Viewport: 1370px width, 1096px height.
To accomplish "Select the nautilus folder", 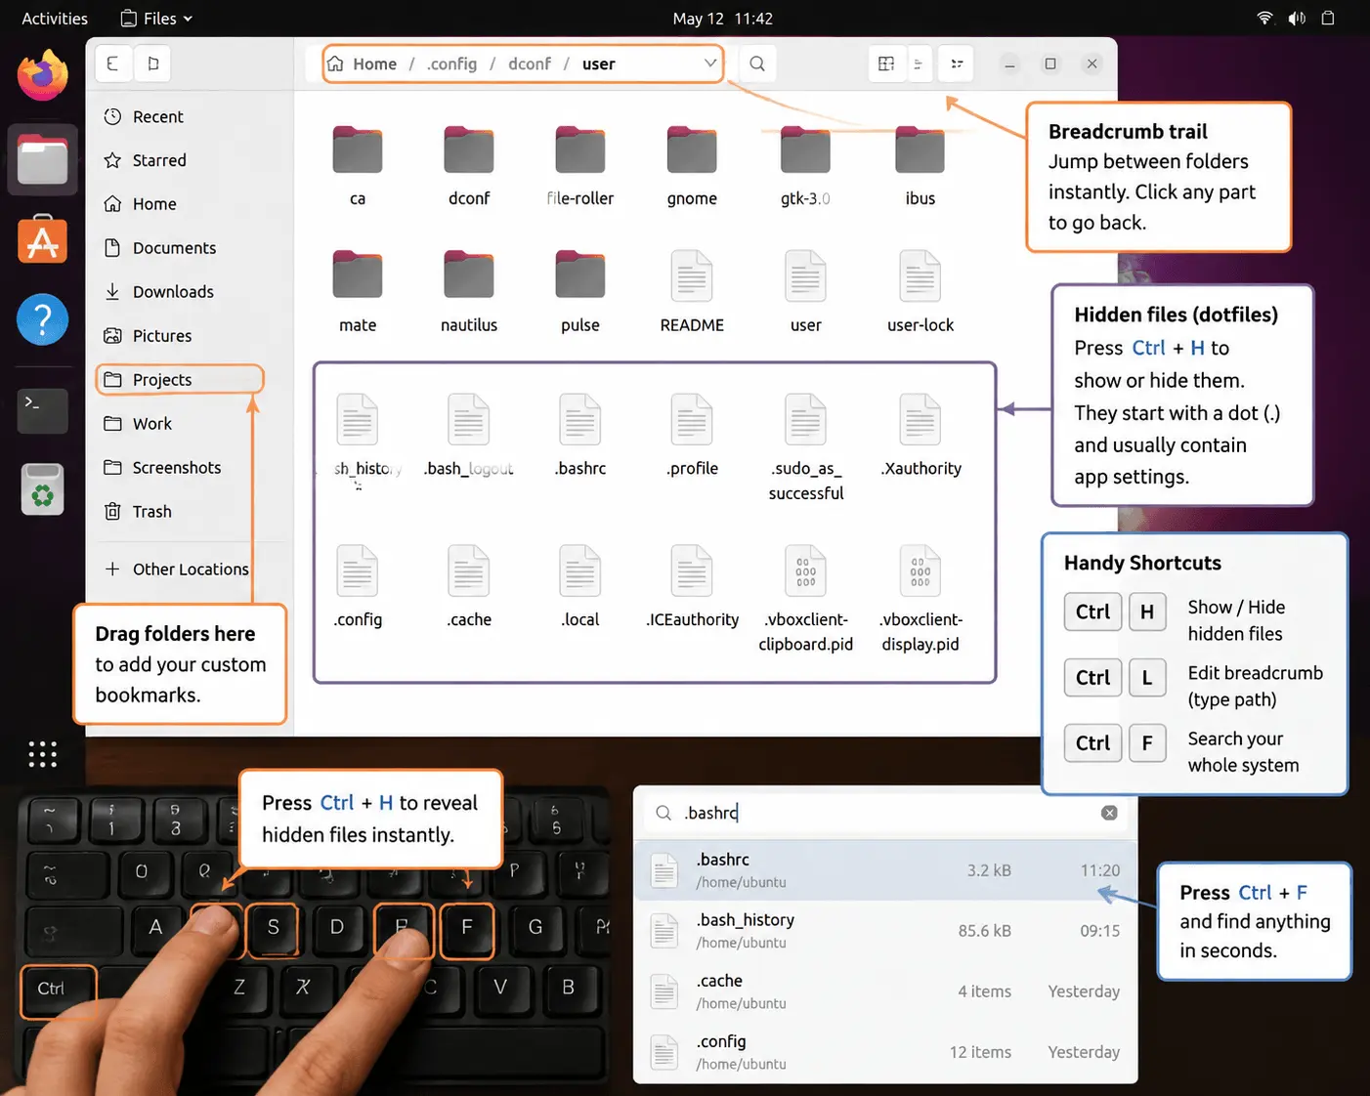I will (x=469, y=291).
